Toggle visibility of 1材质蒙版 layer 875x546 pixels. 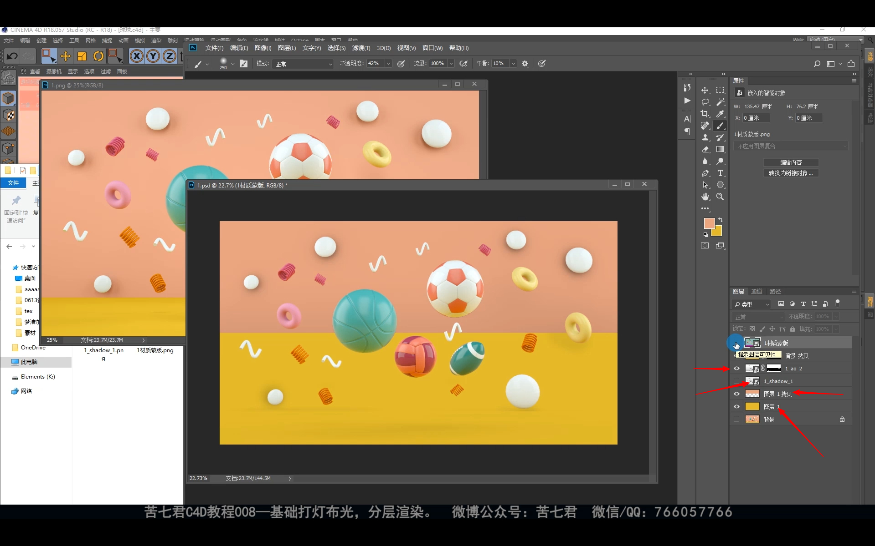736,343
